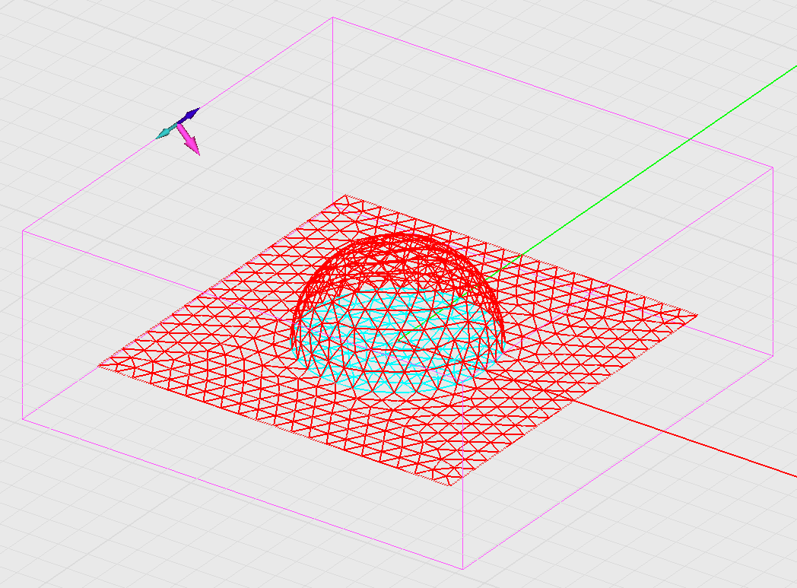Click the magenta arrow of the axis triad
The width and height of the screenshot is (797, 588).
point(190,142)
